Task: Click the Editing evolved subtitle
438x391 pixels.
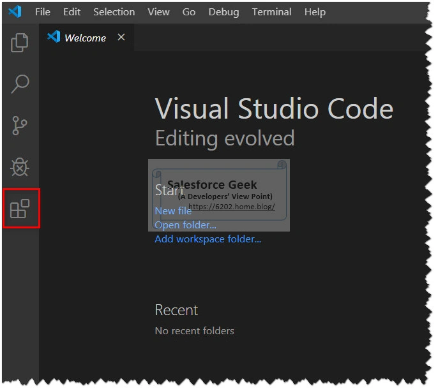Action: click(225, 138)
